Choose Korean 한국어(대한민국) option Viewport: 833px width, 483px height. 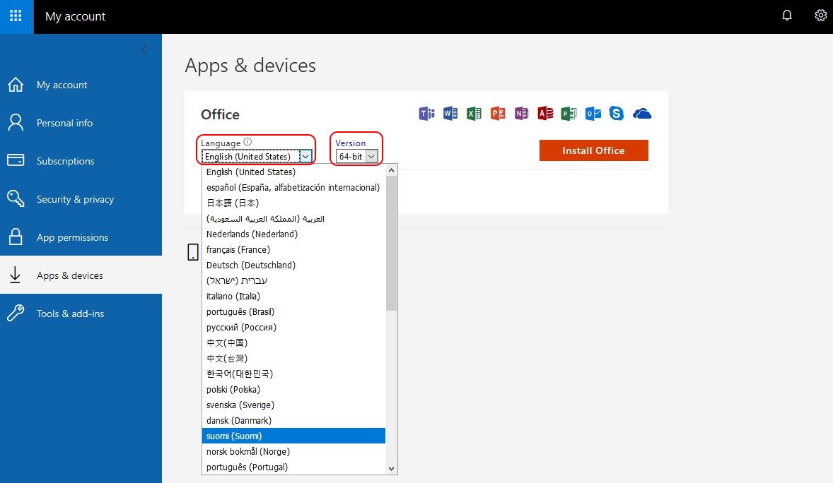click(293, 374)
